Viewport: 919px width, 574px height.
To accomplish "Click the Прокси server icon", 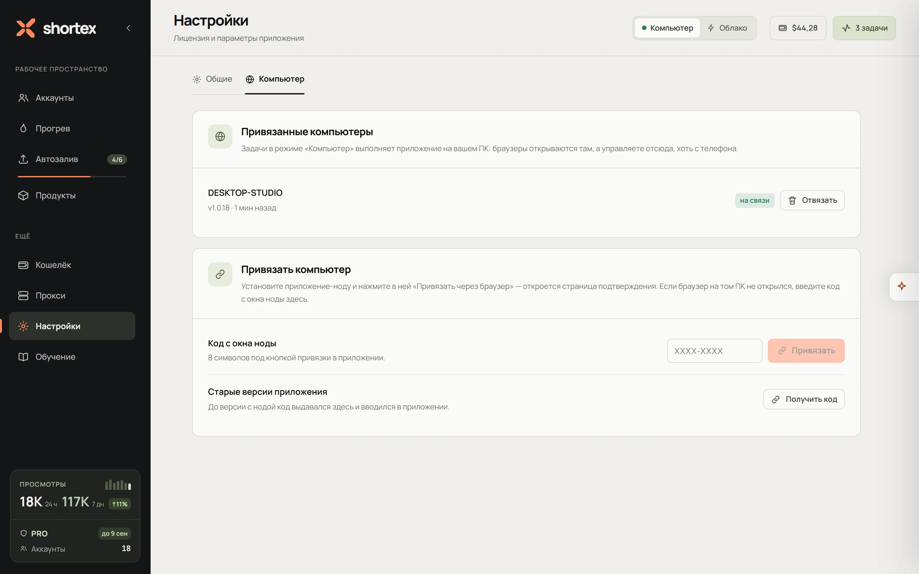I will pyautogui.click(x=23, y=295).
